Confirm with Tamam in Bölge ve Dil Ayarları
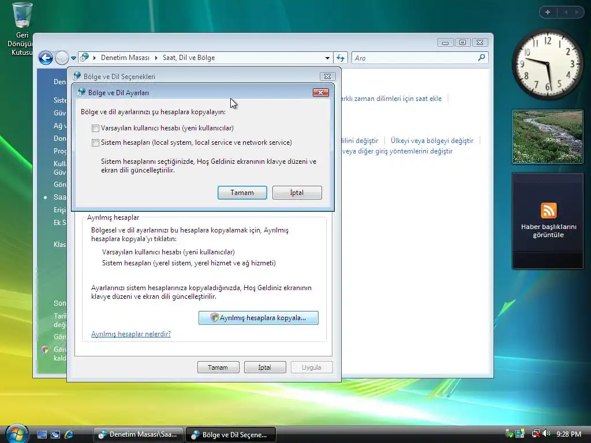The width and height of the screenshot is (591, 443). coord(242,193)
